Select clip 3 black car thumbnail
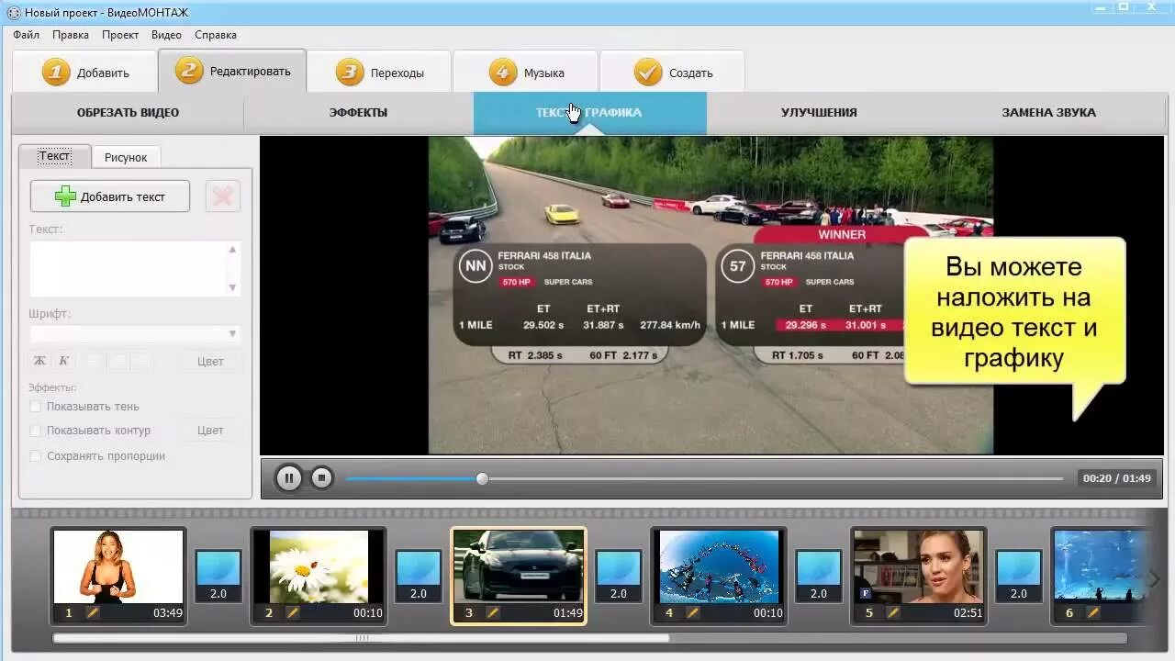This screenshot has width=1175, height=661. point(518,566)
